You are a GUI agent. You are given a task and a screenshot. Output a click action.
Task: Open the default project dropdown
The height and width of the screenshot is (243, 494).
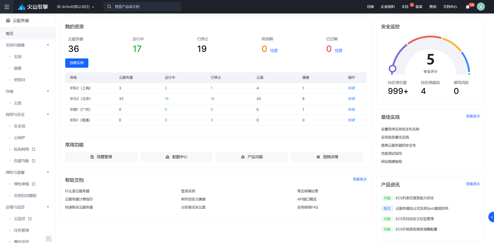coord(76,7)
